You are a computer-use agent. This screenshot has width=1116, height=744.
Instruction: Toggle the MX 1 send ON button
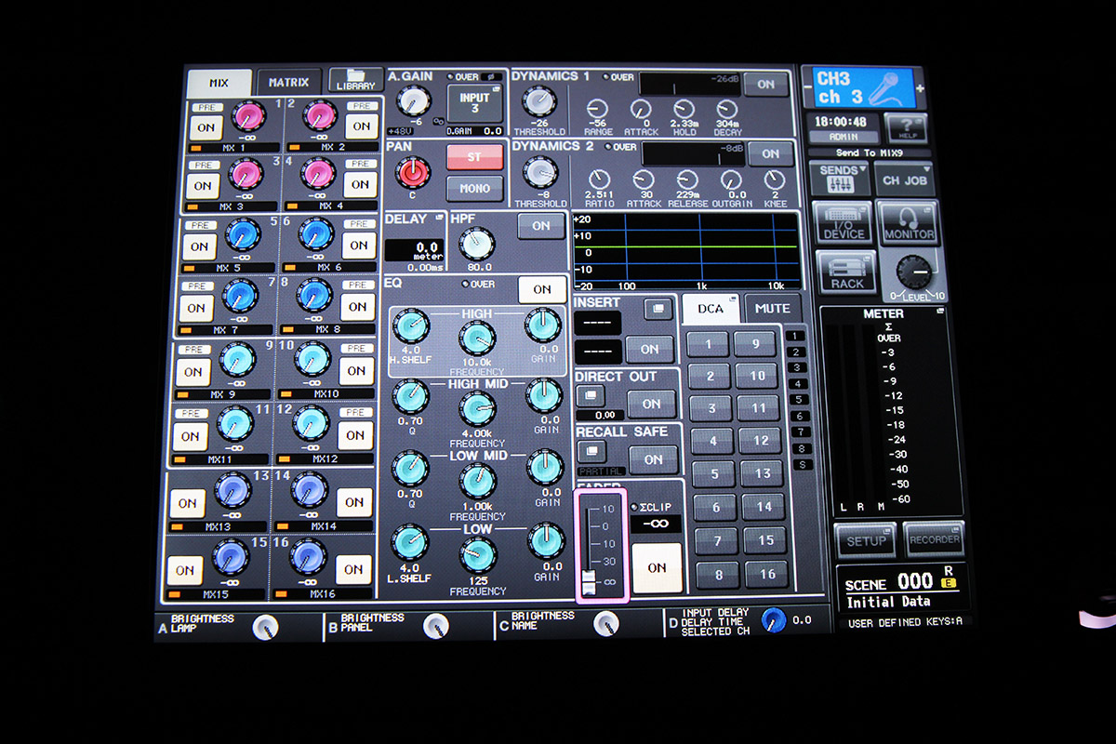206,127
